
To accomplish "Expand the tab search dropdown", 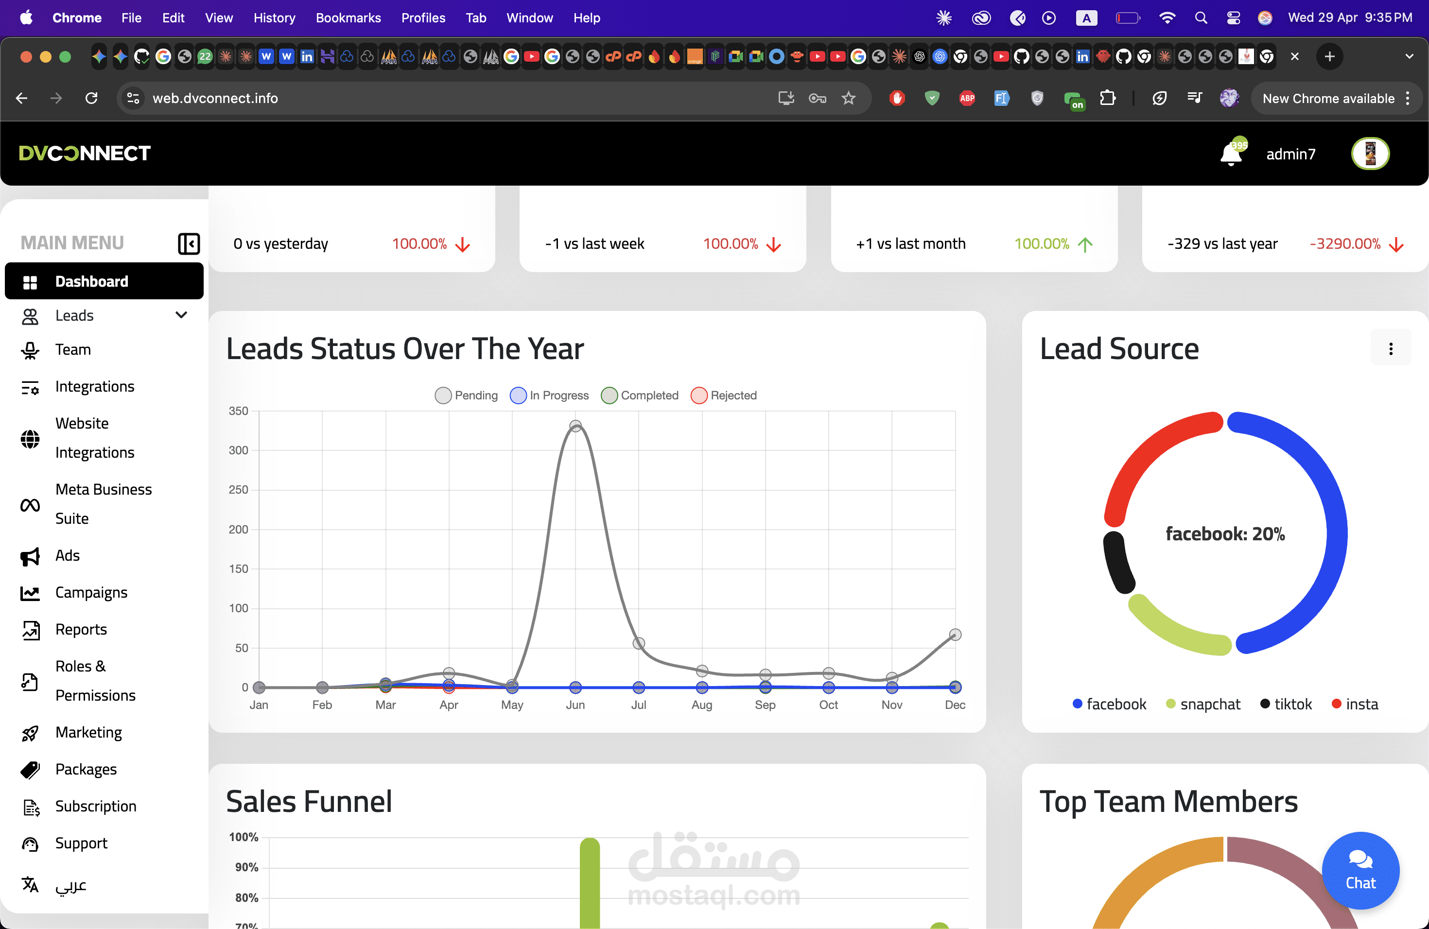I will point(1409,56).
